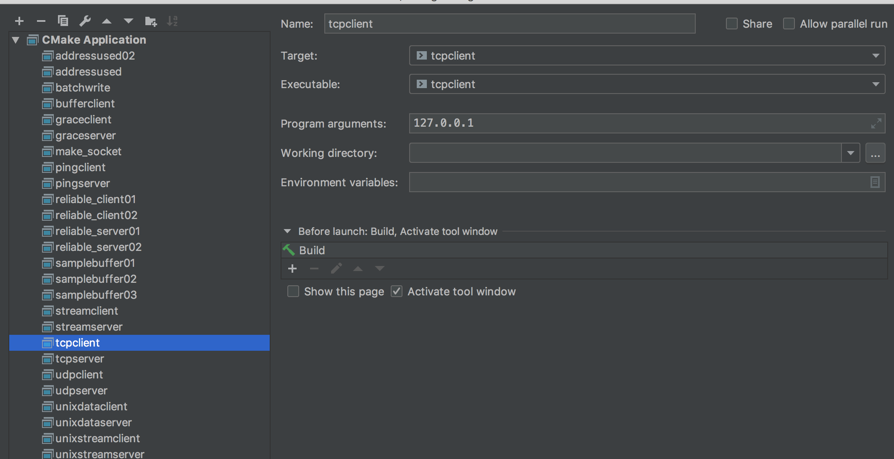Add a before launch task with the plus icon

pyautogui.click(x=292, y=269)
